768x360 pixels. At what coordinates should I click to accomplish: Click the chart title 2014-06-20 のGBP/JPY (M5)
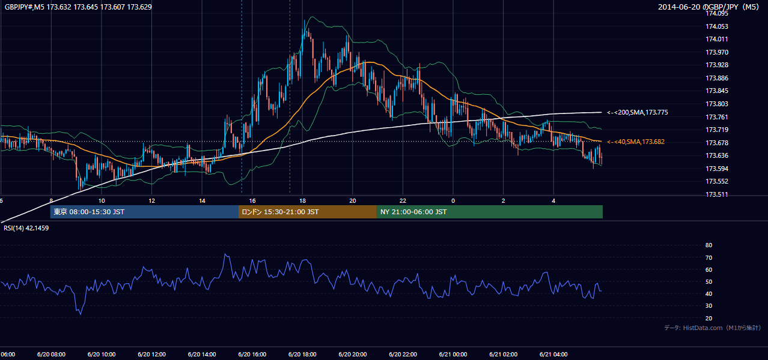[709, 7]
